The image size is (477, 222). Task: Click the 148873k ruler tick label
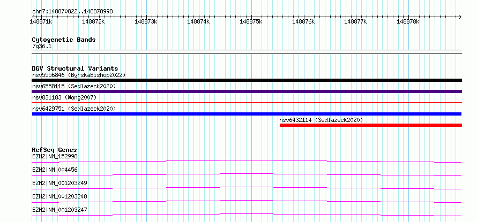(x=146, y=21)
